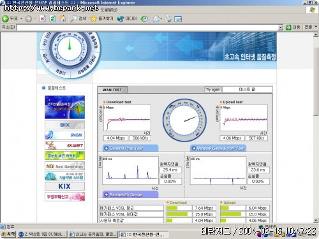319x239 pixels.
Task: Click the scrollbar up arrow
Action: (316, 34)
